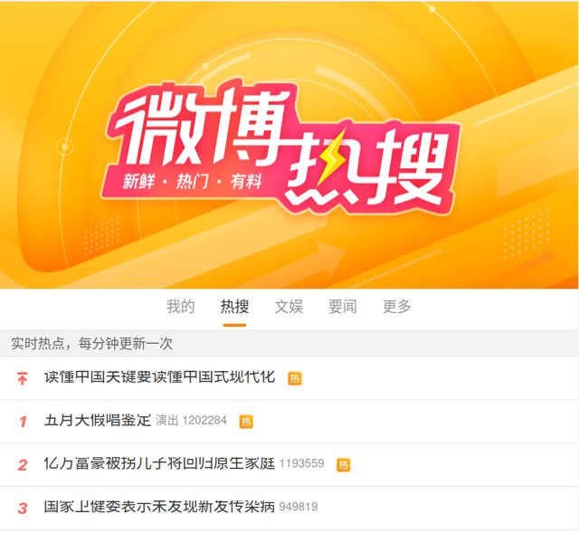Open the 我的 tab
Screen dimensions: 579x533
[180, 307]
